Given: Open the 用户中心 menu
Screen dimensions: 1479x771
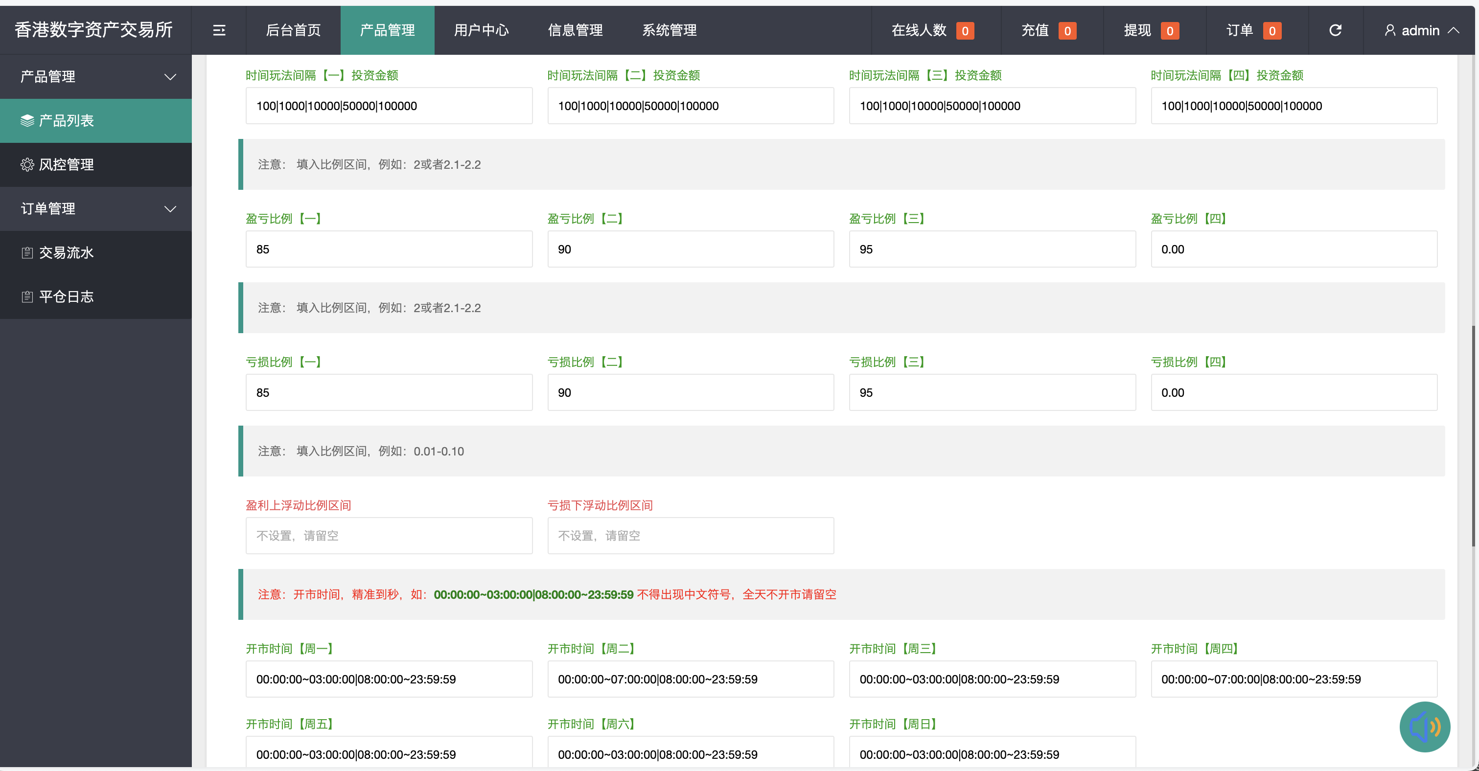Looking at the screenshot, I should coord(481,30).
